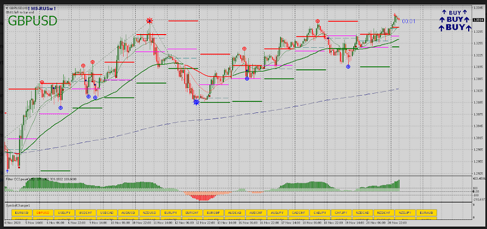Click the 1.3225 price scale label
The height and width of the screenshot is (229, 487).
coord(478,55)
